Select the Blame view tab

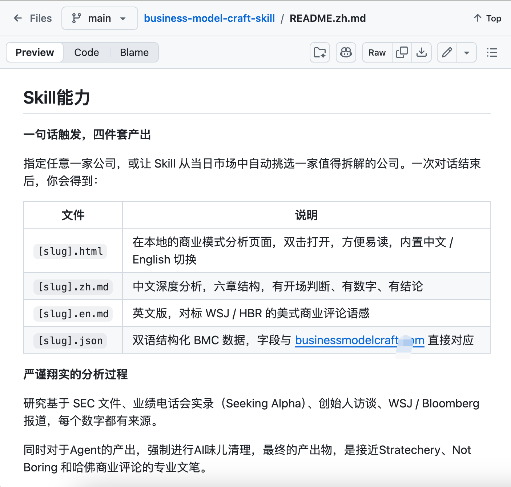pos(134,52)
